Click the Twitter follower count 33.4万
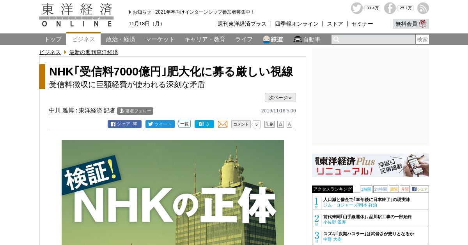Image resolution: width=468 pixels, height=245 pixels. pyautogui.click(x=372, y=8)
